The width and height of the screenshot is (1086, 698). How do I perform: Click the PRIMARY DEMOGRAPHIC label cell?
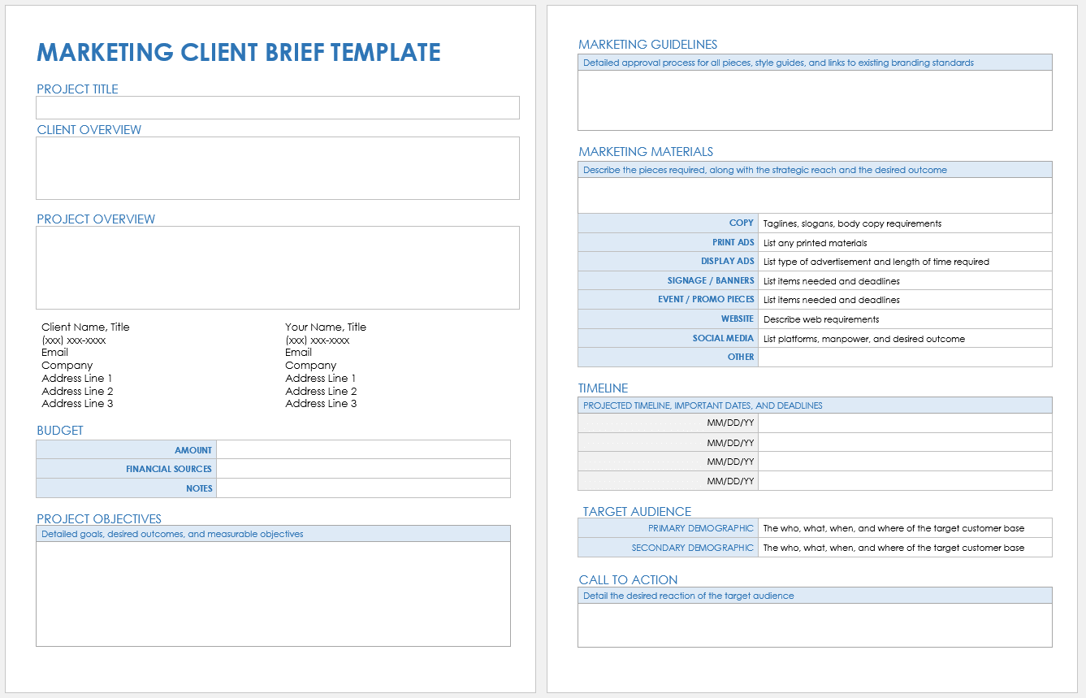tap(668, 528)
